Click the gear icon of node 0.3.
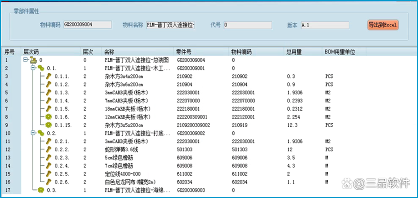The image size is (418, 198). 41,190
